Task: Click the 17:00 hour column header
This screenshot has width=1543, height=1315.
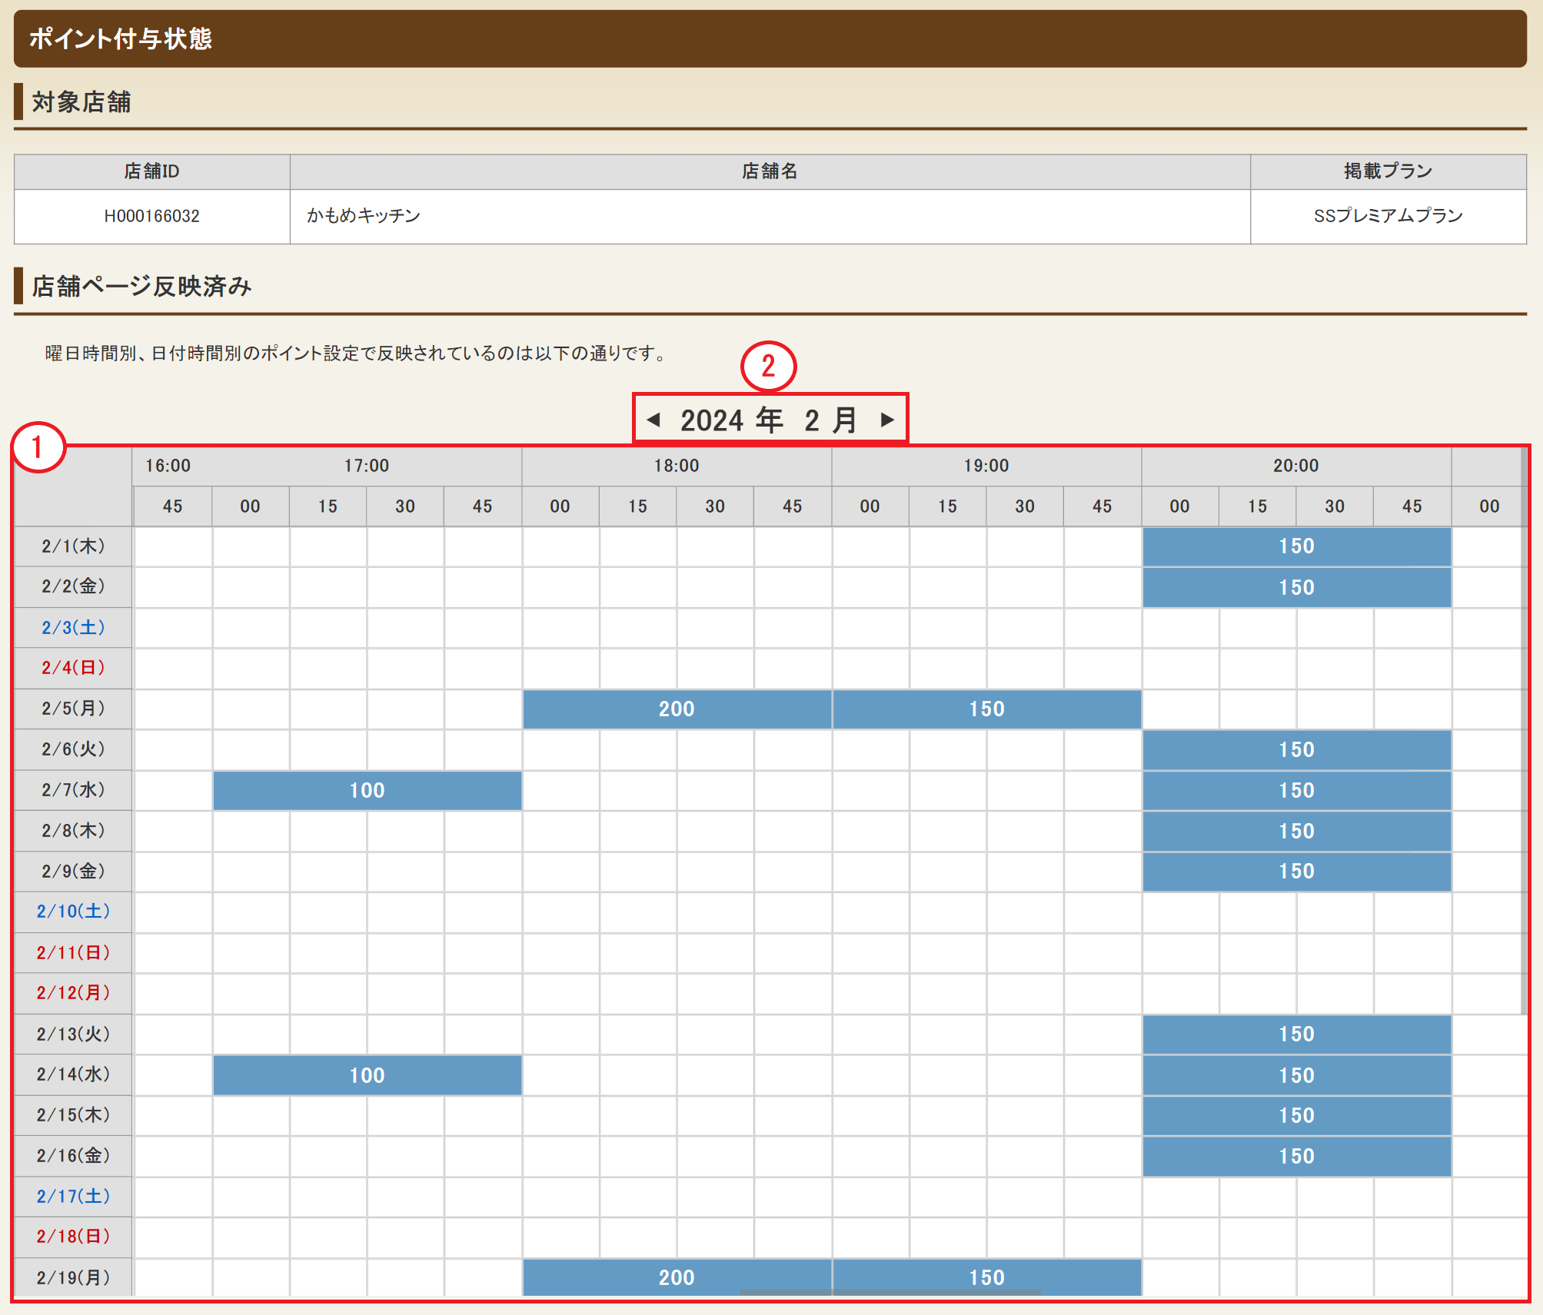Action: 367,466
